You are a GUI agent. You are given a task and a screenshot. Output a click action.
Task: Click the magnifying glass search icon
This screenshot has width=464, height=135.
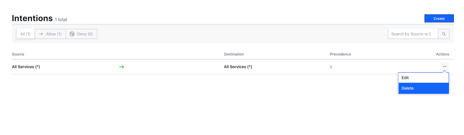pyautogui.click(x=444, y=34)
